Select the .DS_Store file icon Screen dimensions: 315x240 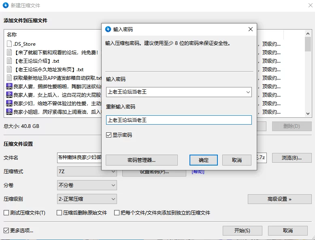coord(9,44)
